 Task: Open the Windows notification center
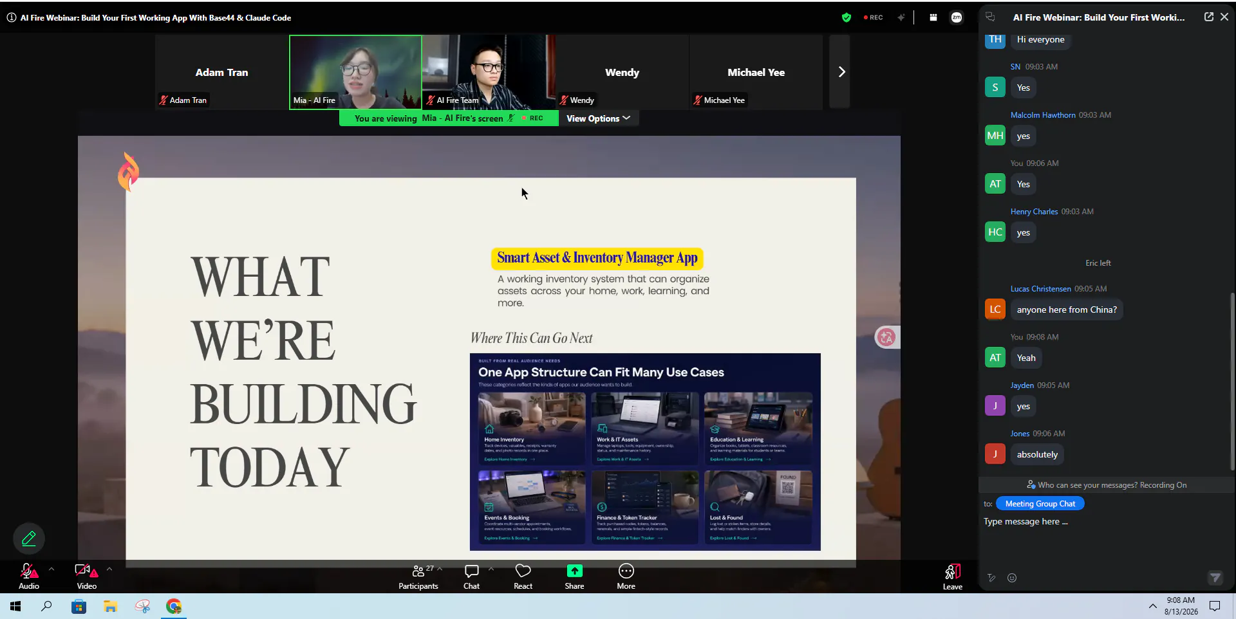(1215, 606)
